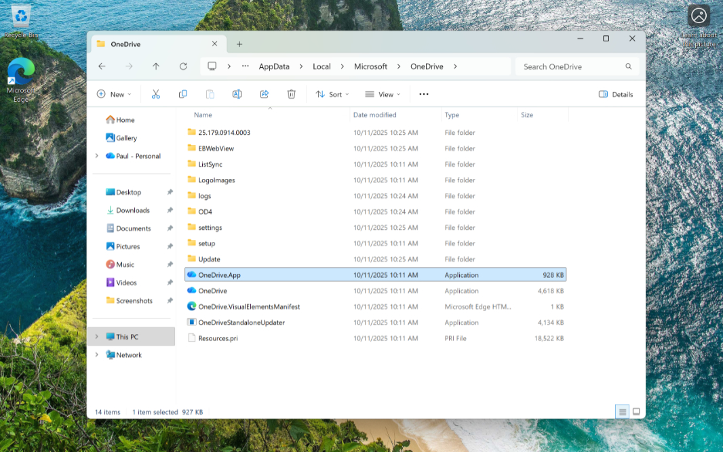Switch to large thumbnails view at bottom right
This screenshot has height=452, width=723.
point(636,411)
